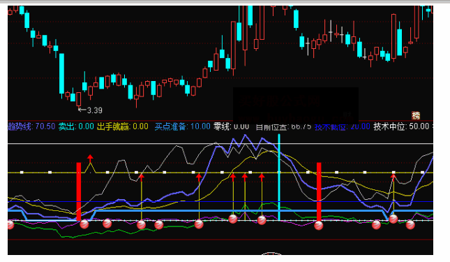Viewport: 450px width, 262px height.
Task: Click the long cyan candlestick before the 3.39 low
Action: (x=61, y=73)
